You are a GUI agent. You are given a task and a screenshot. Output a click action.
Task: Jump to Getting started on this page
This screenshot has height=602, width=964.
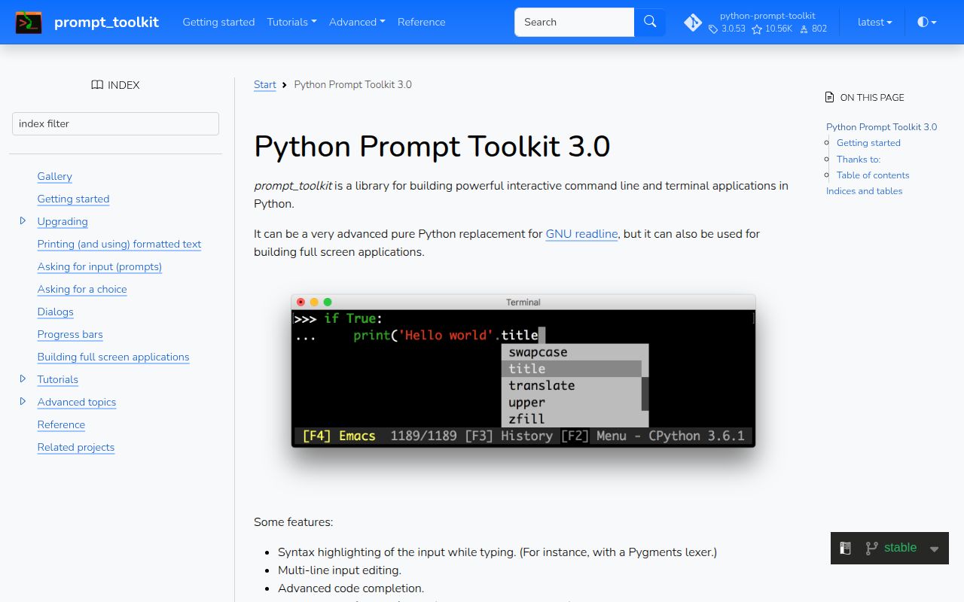pyautogui.click(x=868, y=143)
